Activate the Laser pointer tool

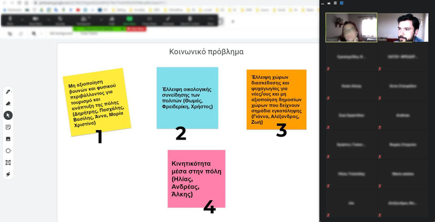coord(8,174)
